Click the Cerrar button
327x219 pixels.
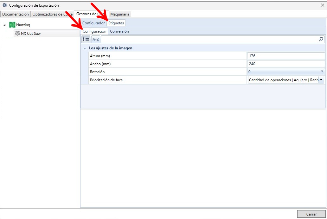tap(311, 214)
